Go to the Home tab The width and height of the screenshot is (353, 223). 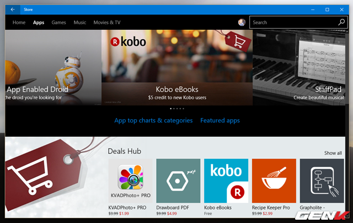(19, 22)
